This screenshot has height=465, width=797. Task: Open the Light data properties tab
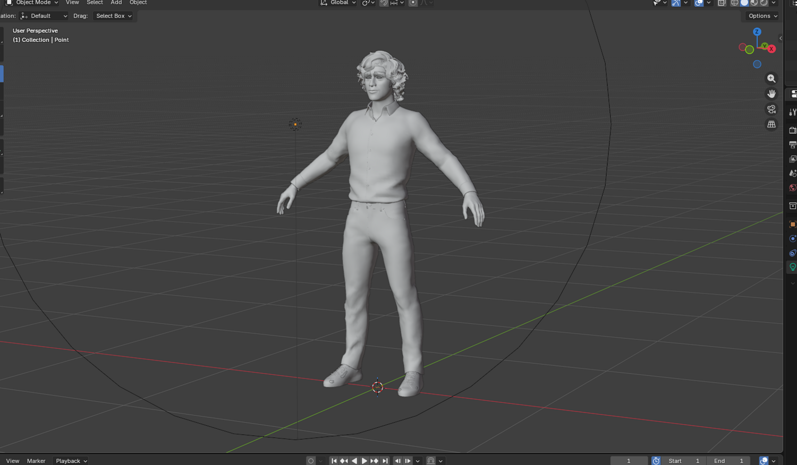(792, 267)
